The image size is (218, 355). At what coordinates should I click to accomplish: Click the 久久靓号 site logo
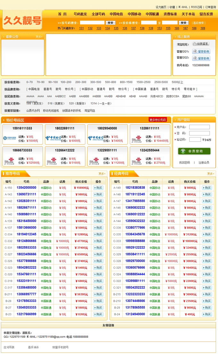point(22,21)
